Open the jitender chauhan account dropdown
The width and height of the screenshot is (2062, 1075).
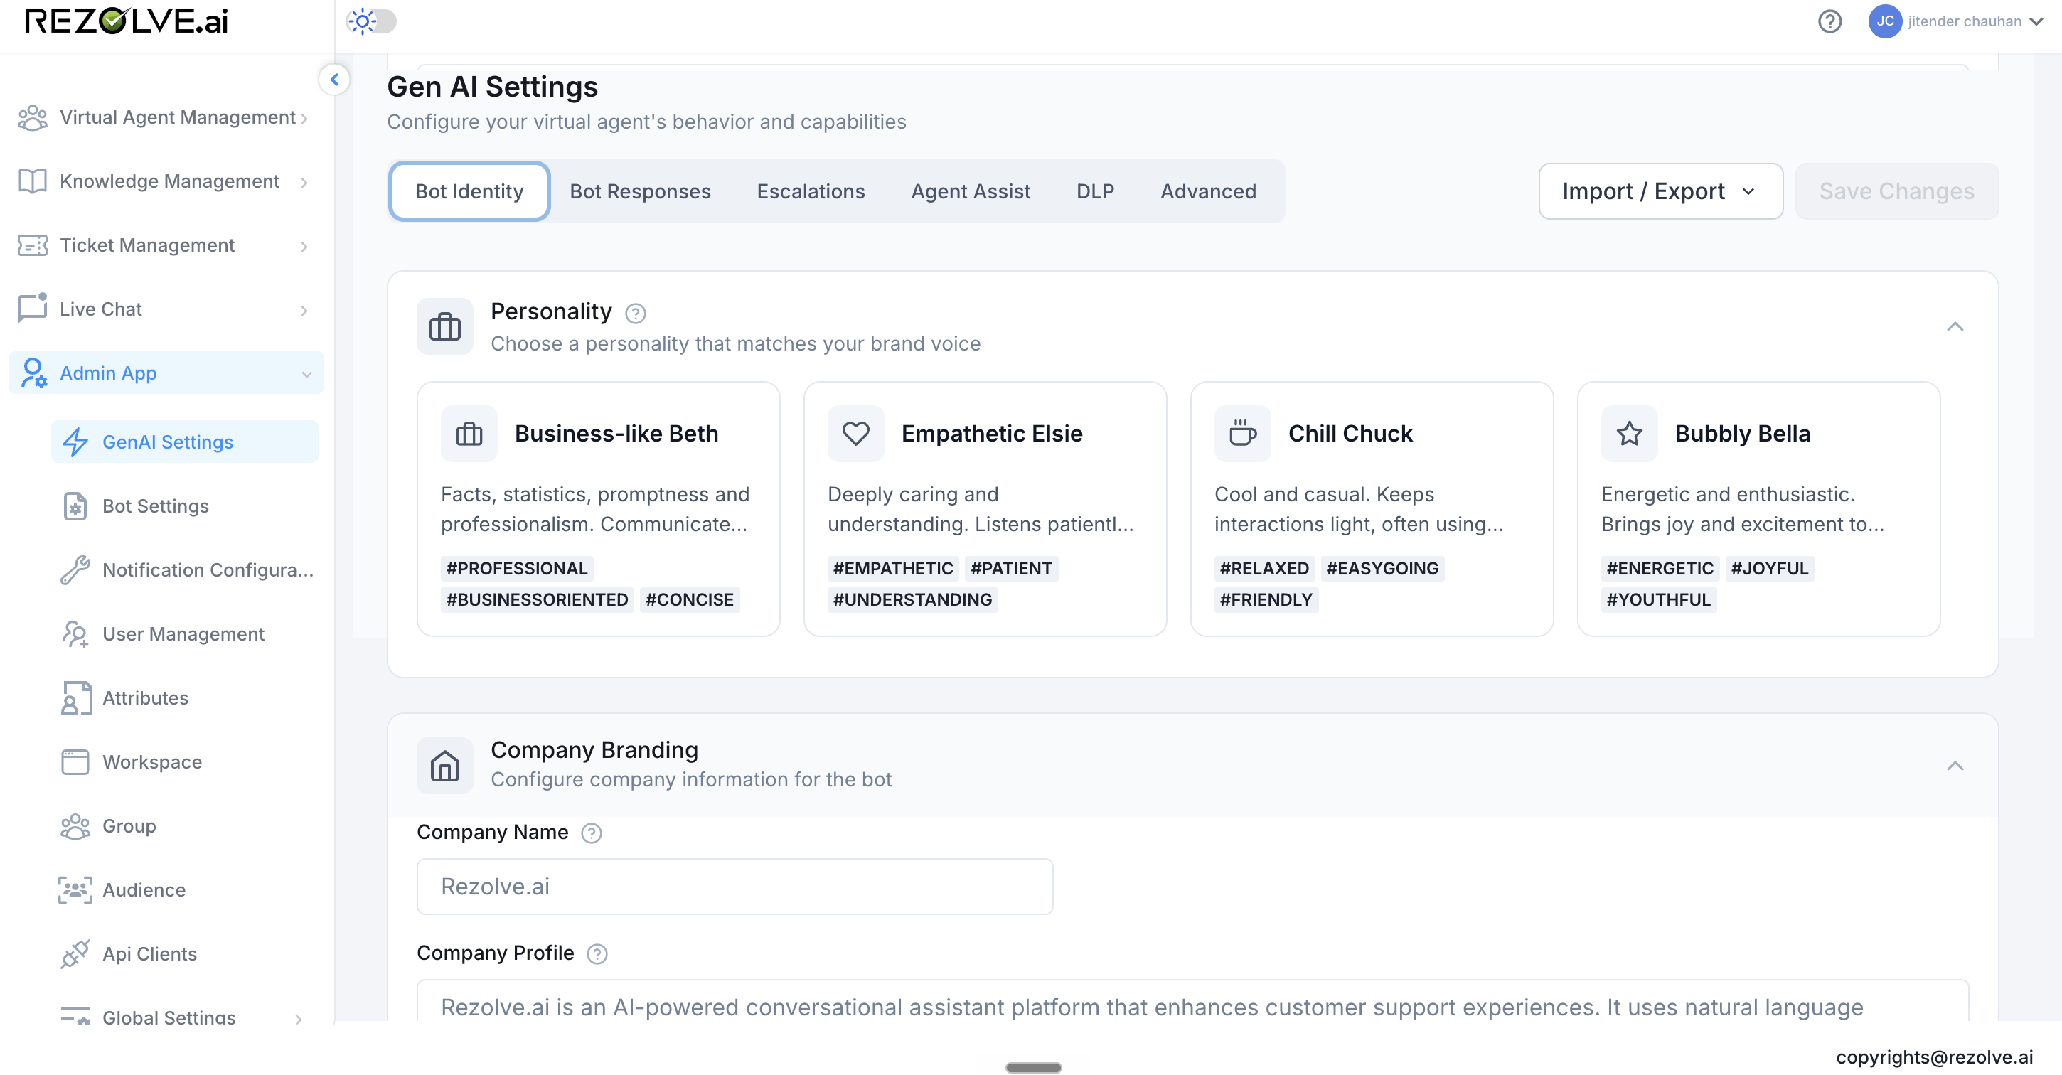(x=1975, y=21)
